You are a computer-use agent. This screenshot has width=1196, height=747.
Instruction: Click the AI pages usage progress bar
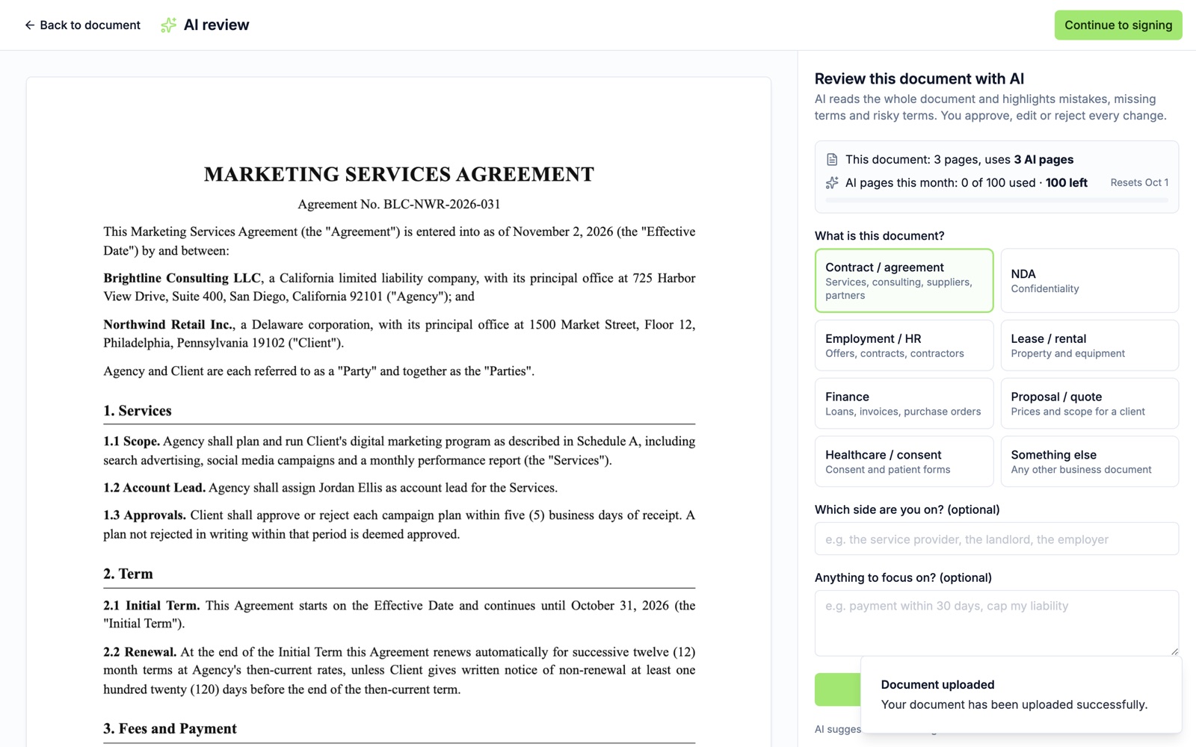[996, 200]
